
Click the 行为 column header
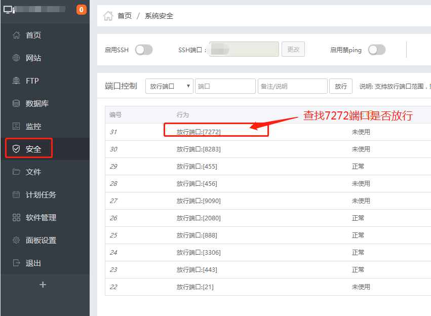pyautogui.click(x=183, y=114)
